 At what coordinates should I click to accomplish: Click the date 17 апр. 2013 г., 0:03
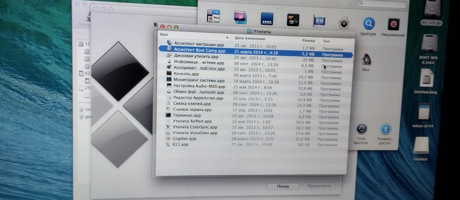(252, 110)
